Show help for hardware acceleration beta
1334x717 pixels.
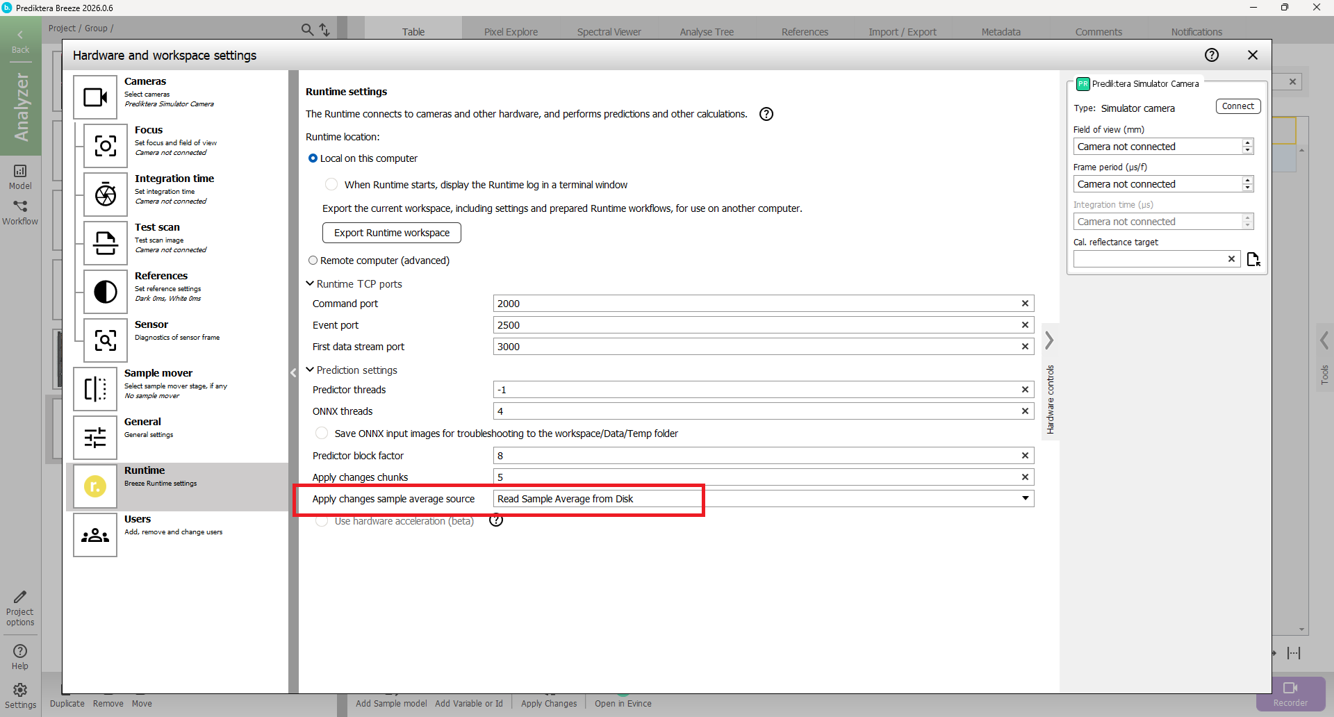(x=496, y=520)
